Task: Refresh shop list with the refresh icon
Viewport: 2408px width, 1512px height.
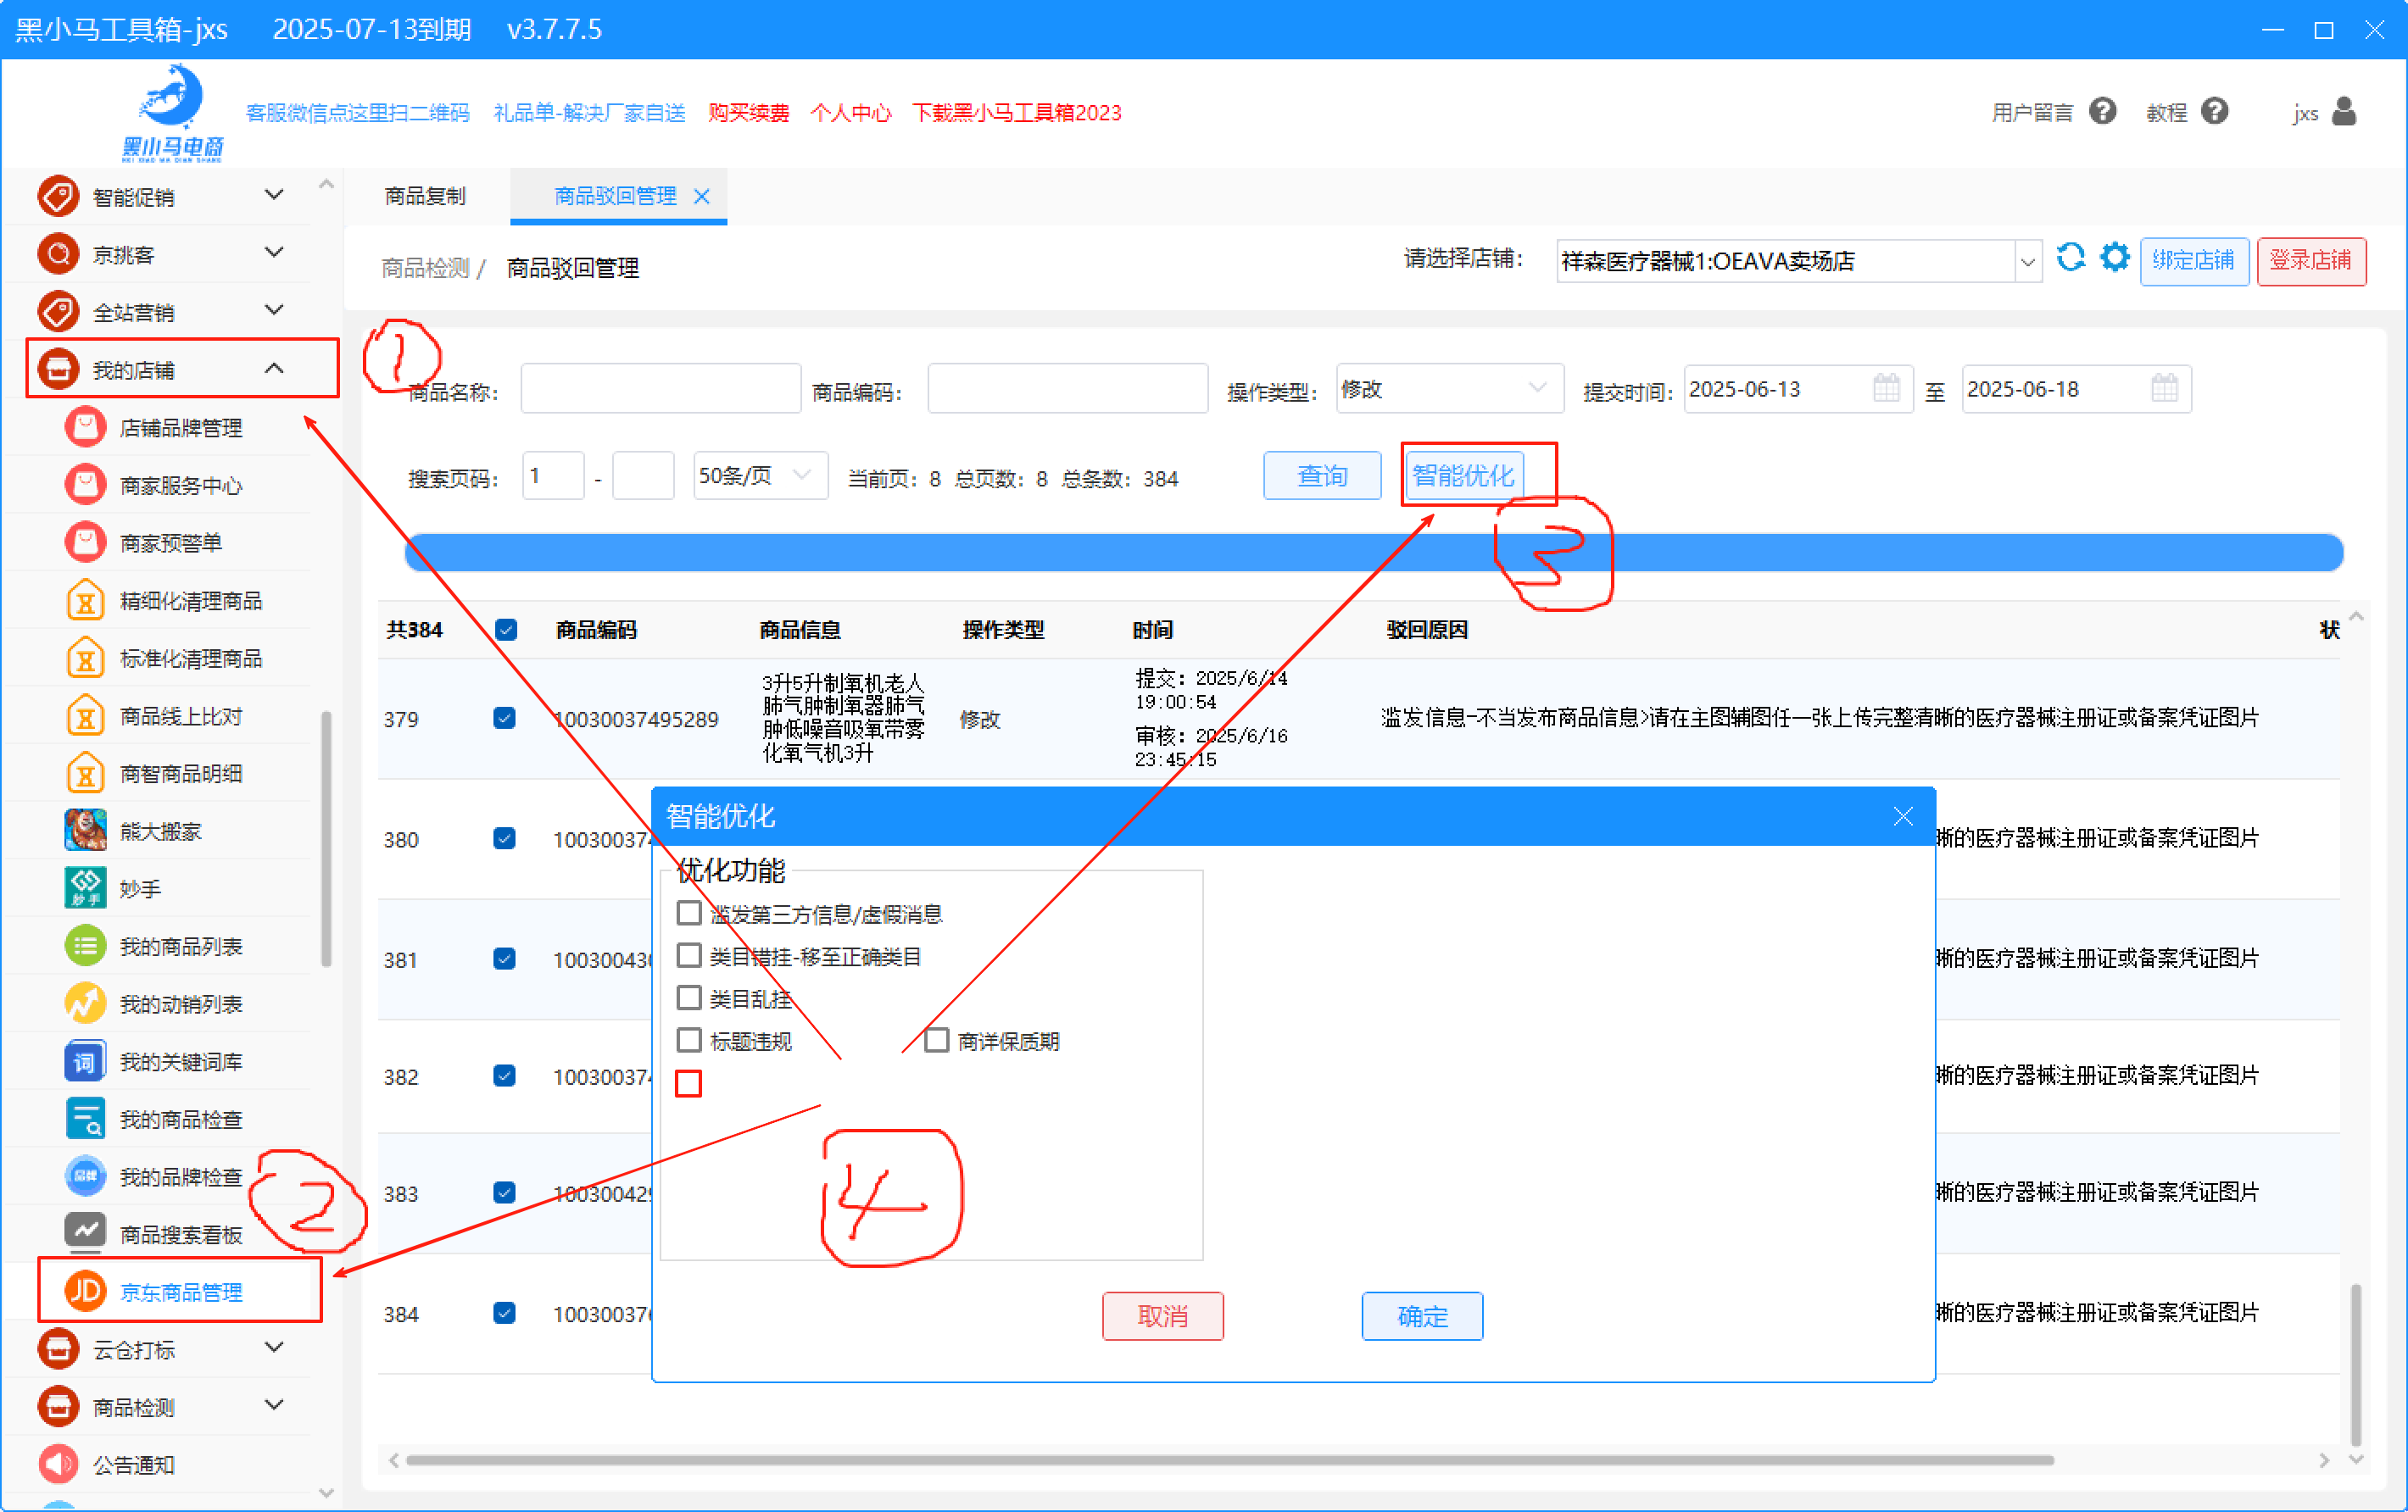Action: pyautogui.click(x=2071, y=258)
